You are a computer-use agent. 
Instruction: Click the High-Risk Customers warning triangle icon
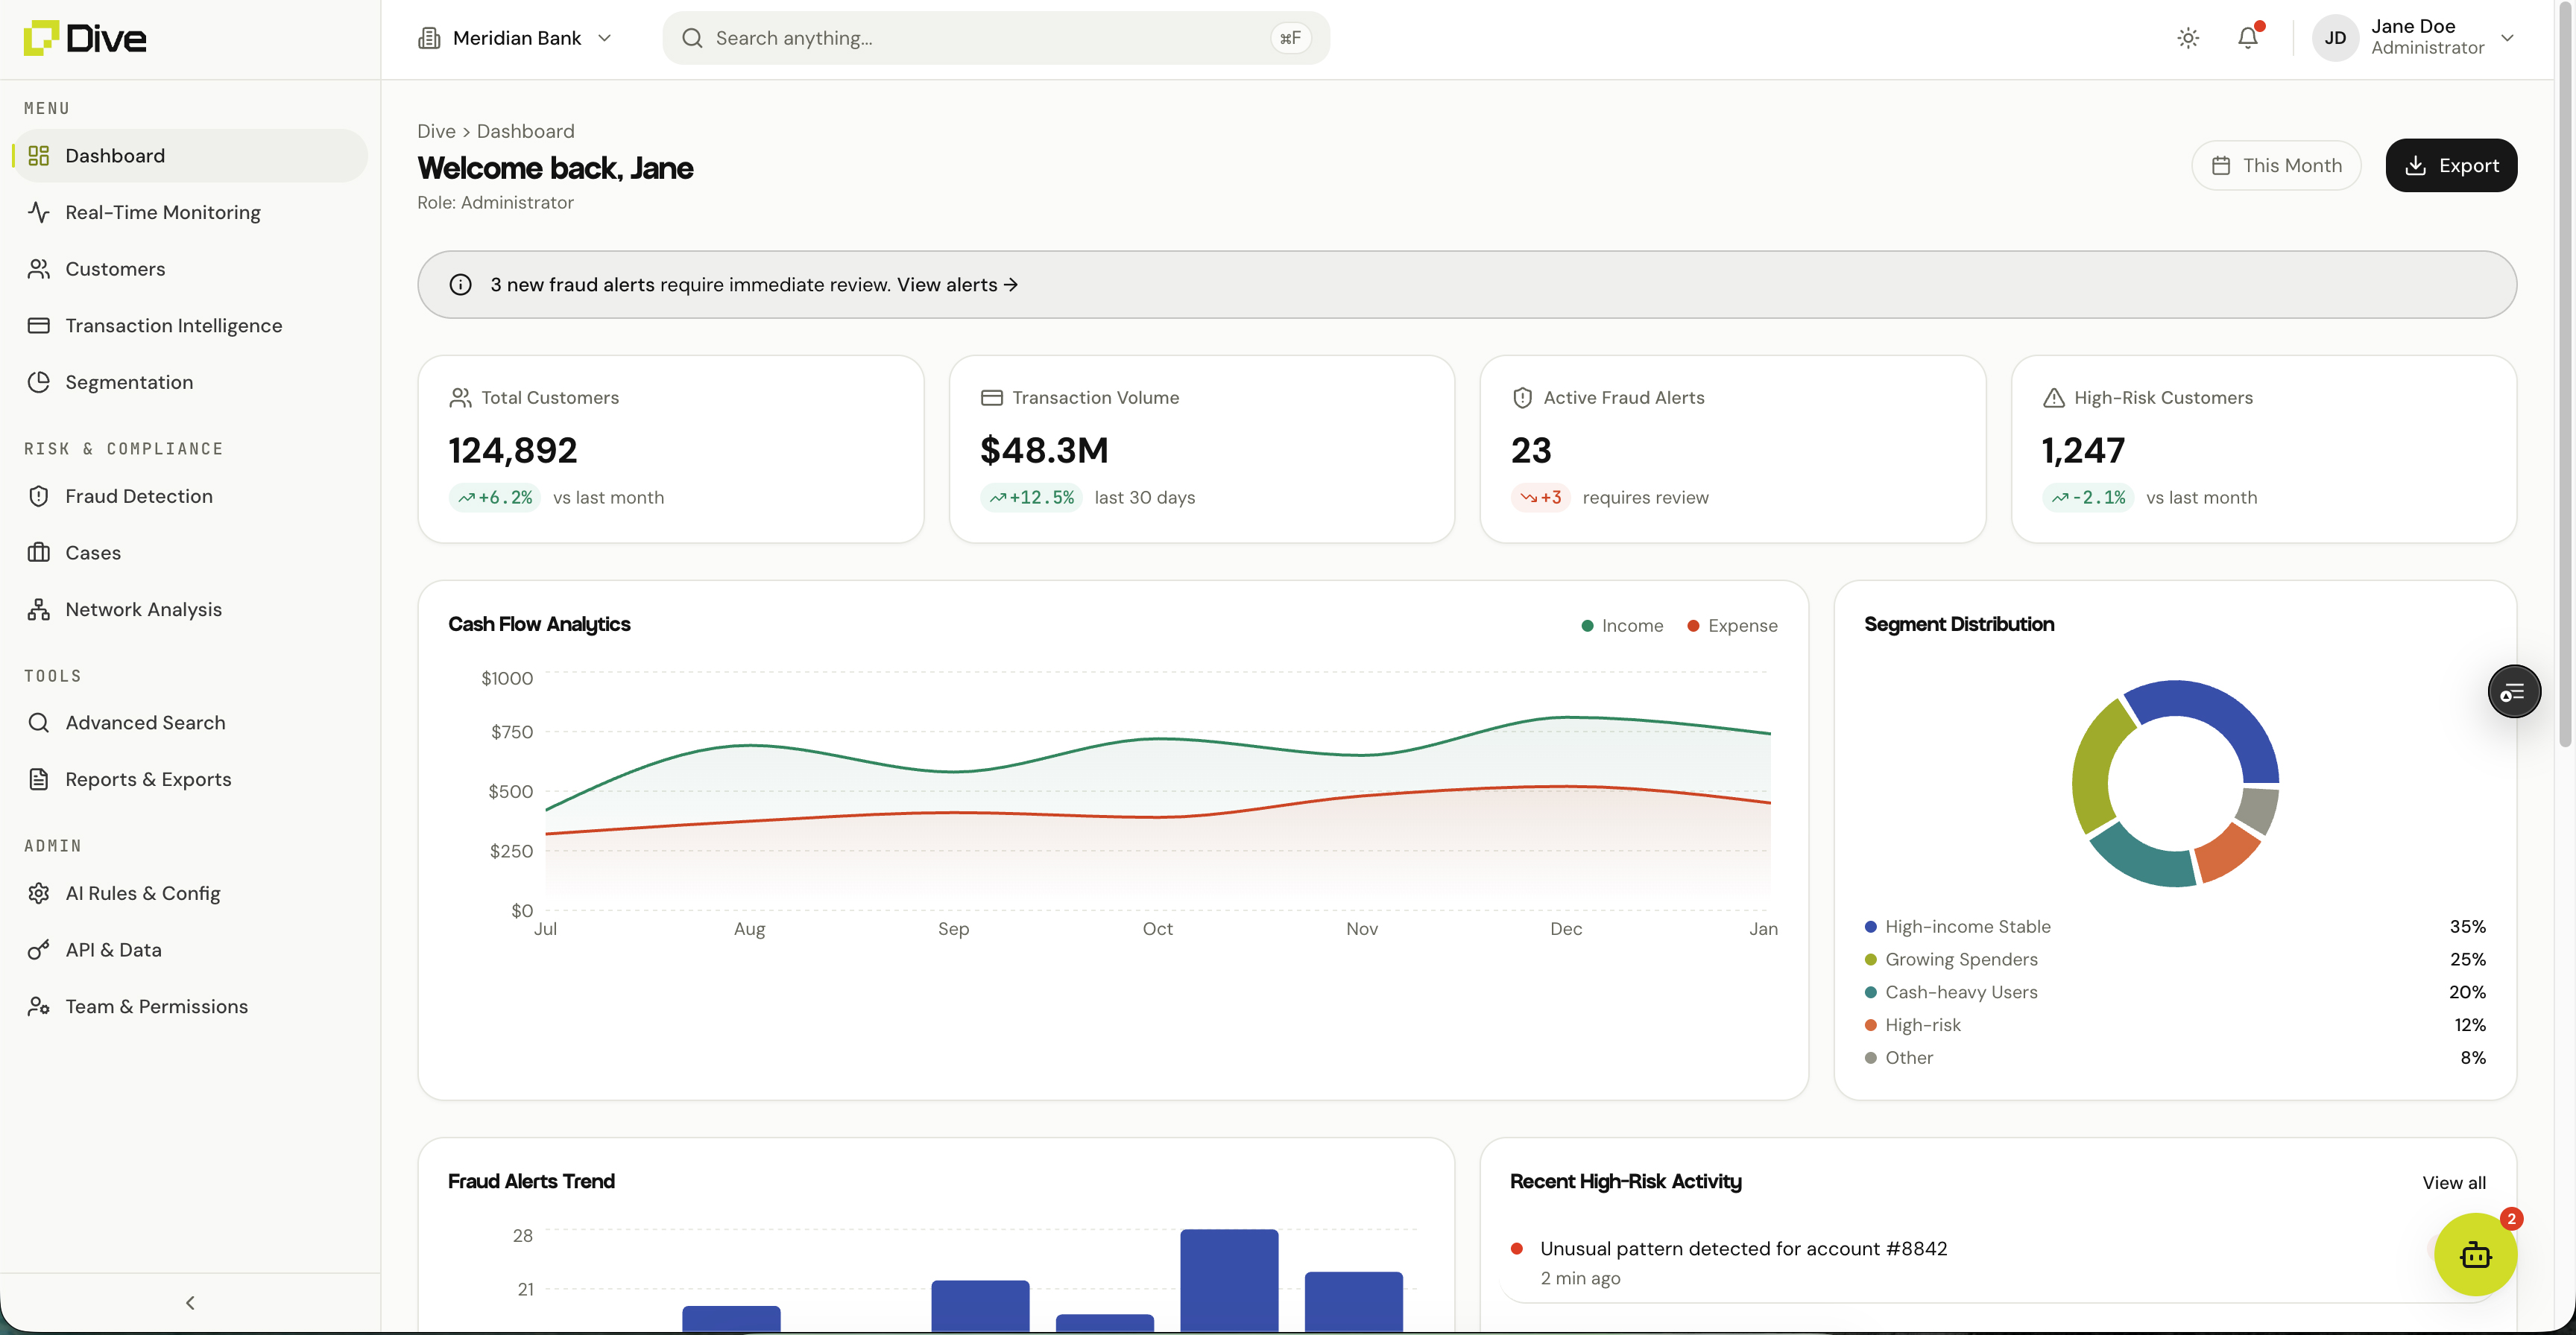pos(2054,398)
